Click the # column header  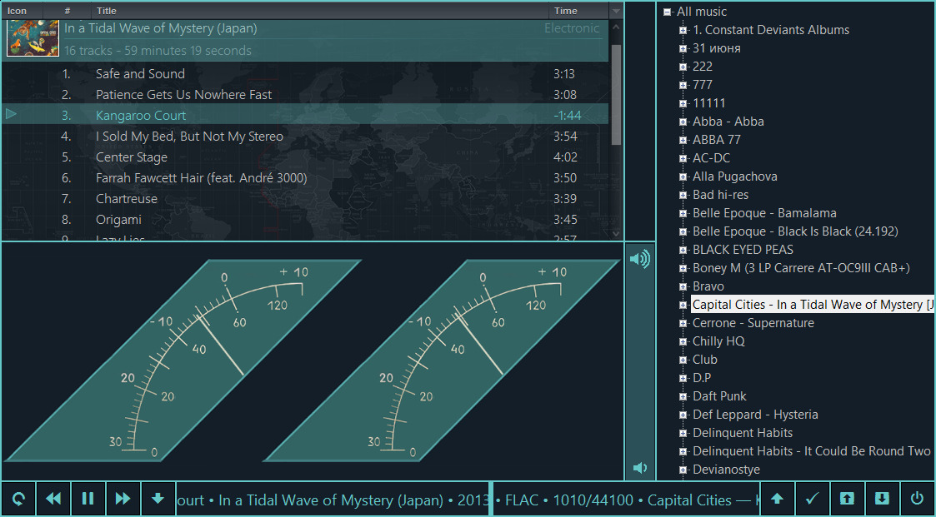(68, 11)
